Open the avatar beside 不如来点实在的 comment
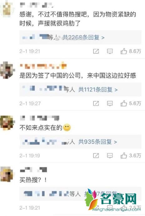 point(7,123)
